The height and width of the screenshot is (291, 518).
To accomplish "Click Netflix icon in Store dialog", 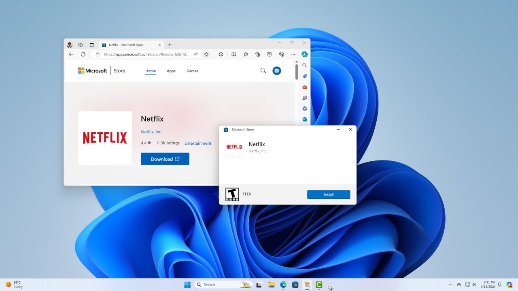I will (x=234, y=147).
